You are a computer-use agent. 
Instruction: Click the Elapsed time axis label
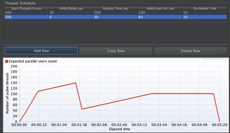(120, 129)
